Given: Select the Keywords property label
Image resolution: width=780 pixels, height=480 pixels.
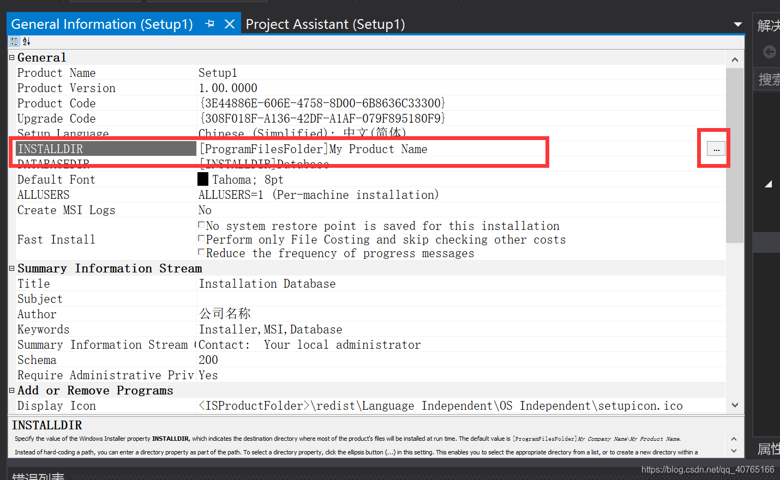Looking at the screenshot, I should point(43,329).
